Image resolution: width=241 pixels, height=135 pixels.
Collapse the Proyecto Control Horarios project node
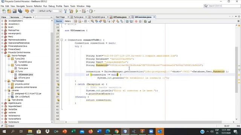(x=2, y=52)
